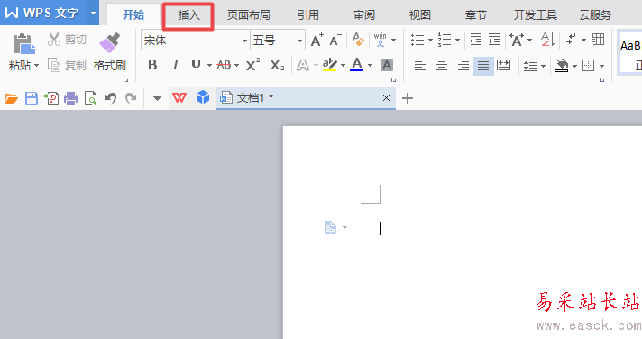Switch to the 开始 (Home) tab
Viewport: 642px width, 339px height.
pos(133,15)
